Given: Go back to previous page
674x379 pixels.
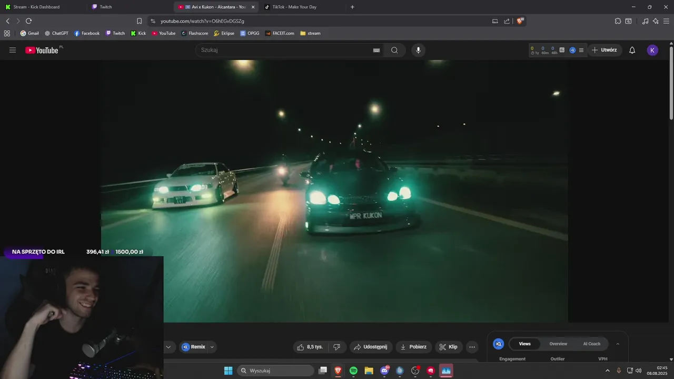Looking at the screenshot, I should tap(7, 21).
